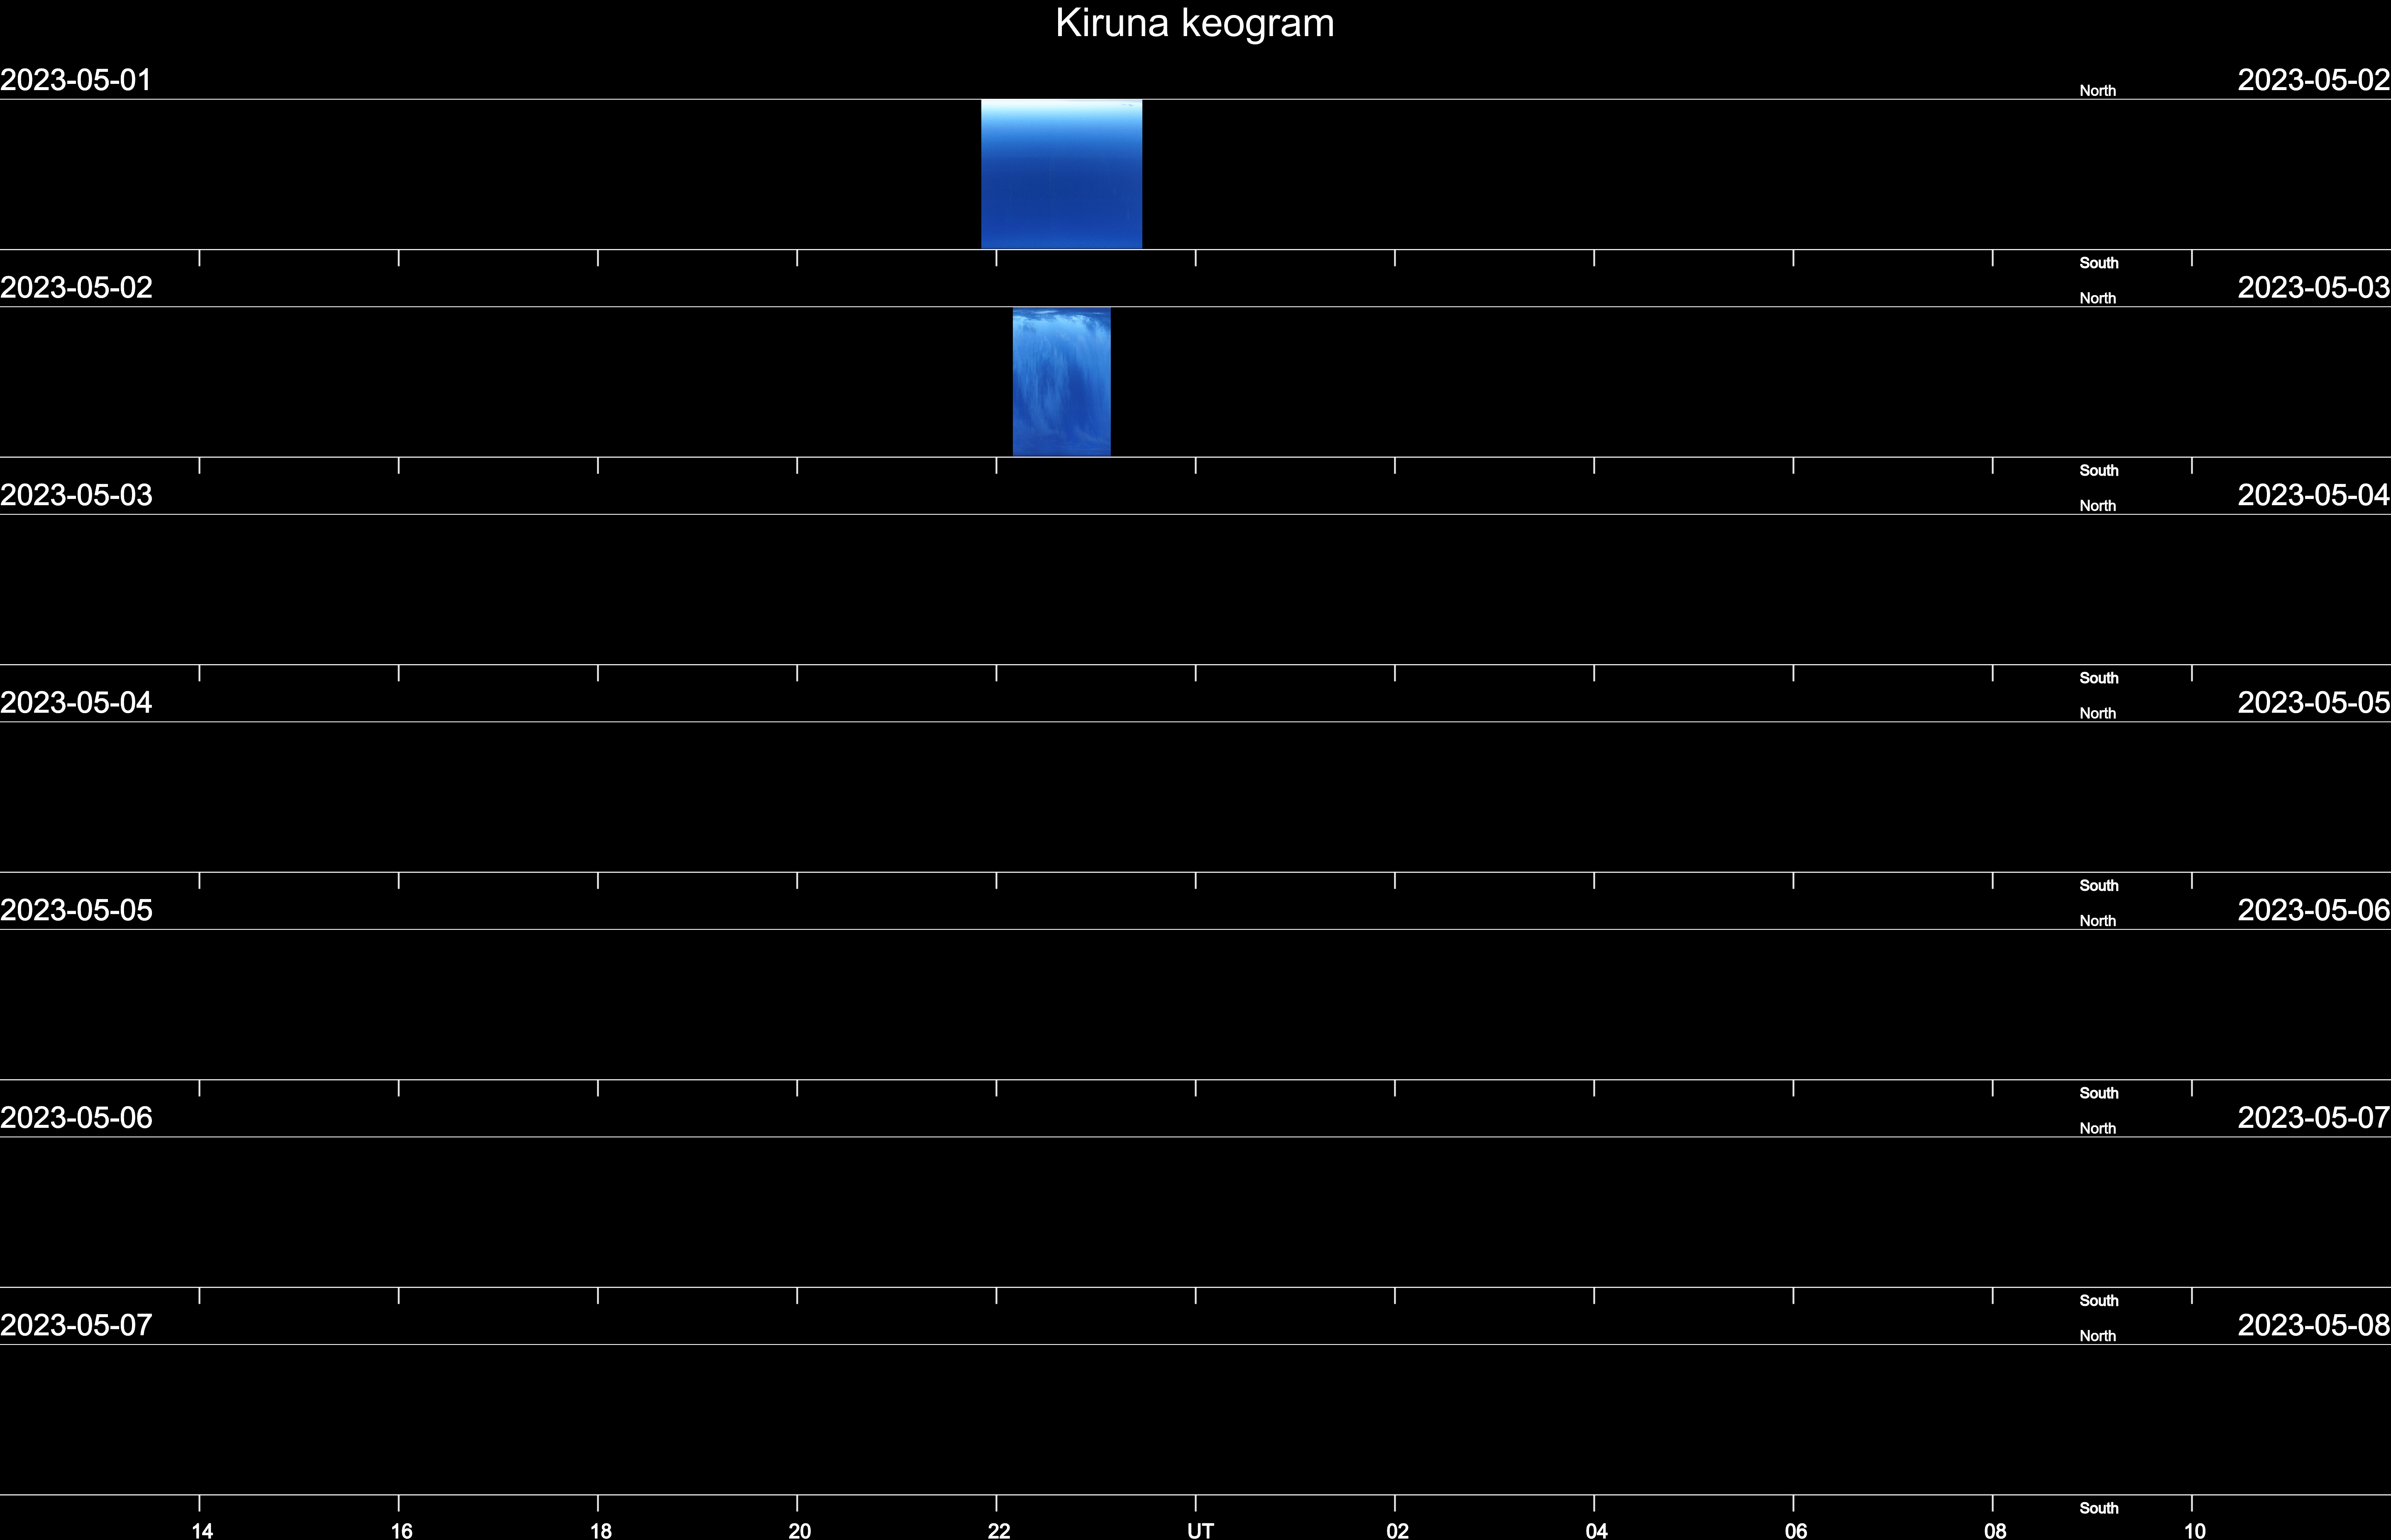Click the 16 hour axis label
The height and width of the screenshot is (1540, 2391).
click(401, 1530)
